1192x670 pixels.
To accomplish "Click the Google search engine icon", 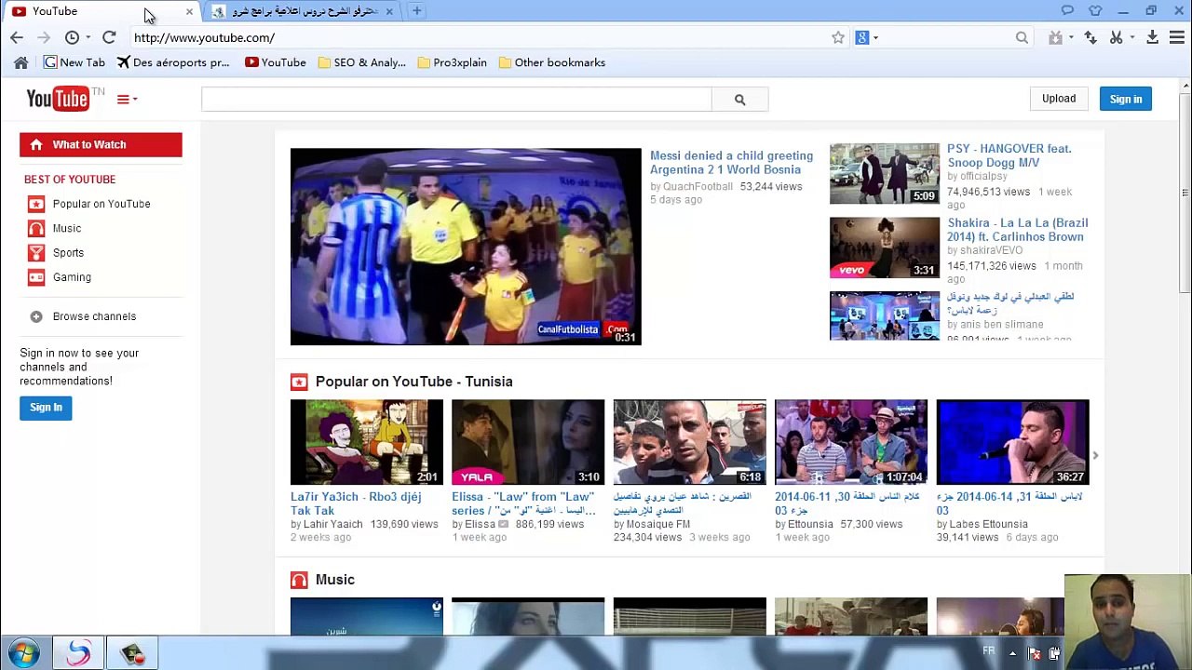I will (862, 37).
